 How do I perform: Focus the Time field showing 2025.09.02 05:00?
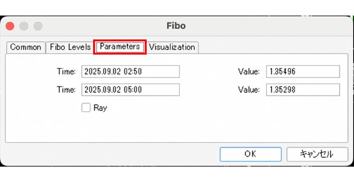(130, 90)
